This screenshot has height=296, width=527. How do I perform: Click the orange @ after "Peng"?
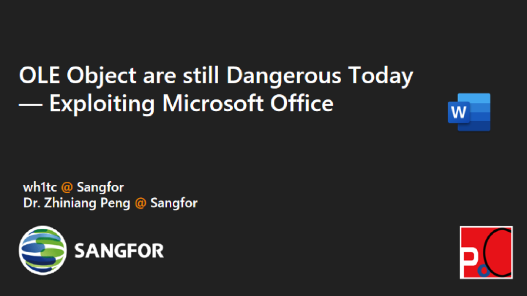tap(141, 203)
